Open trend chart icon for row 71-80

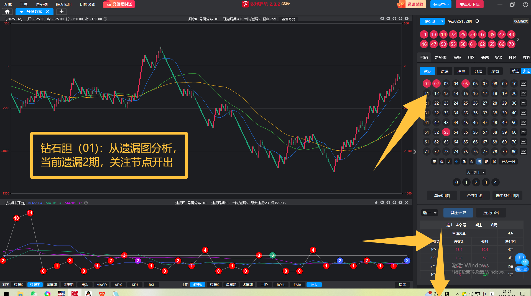point(523,151)
